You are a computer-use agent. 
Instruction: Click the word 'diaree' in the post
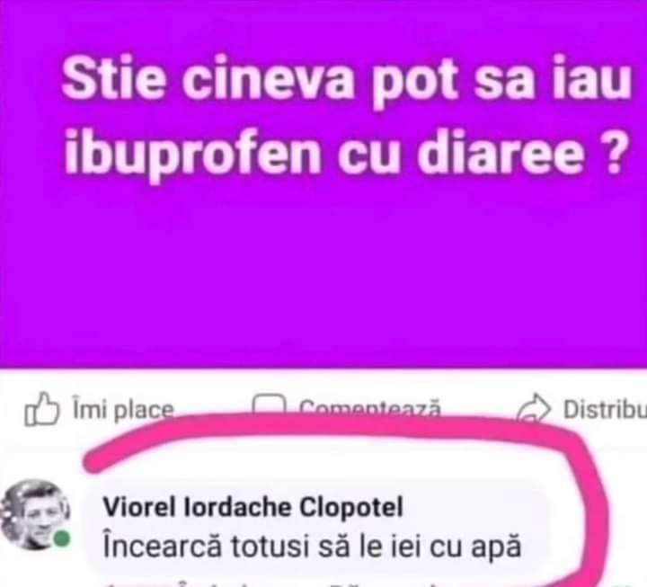pos(501,150)
